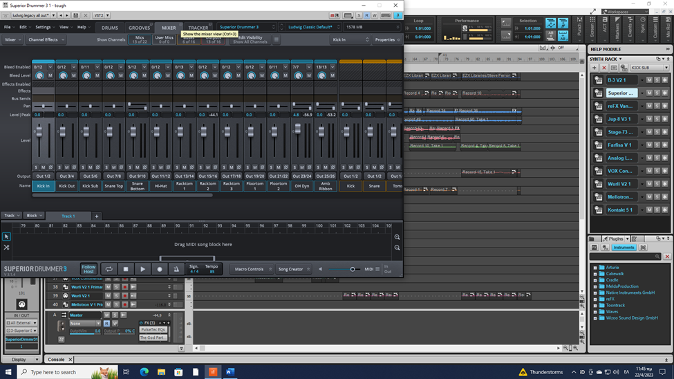
Task: Open the File menu in Superior Drummer
Action: pyautogui.click(x=9, y=27)
